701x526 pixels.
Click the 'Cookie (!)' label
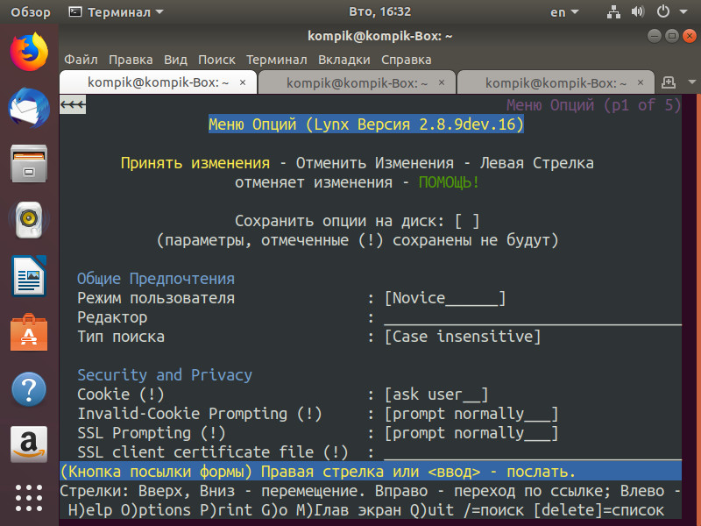(121, 394)
